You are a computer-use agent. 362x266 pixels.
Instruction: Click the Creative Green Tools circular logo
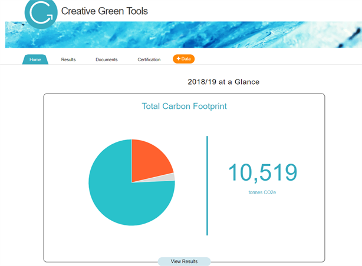(41, 13)
